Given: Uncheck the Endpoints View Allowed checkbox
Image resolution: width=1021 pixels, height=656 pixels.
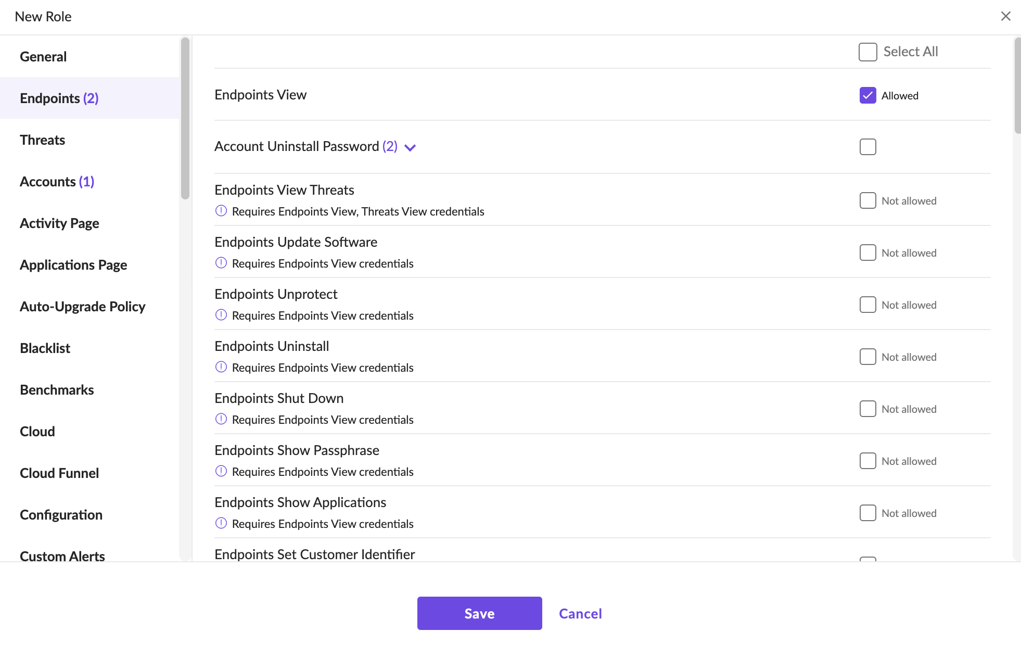Looking at the screenshot, I should tap(867, 95).
